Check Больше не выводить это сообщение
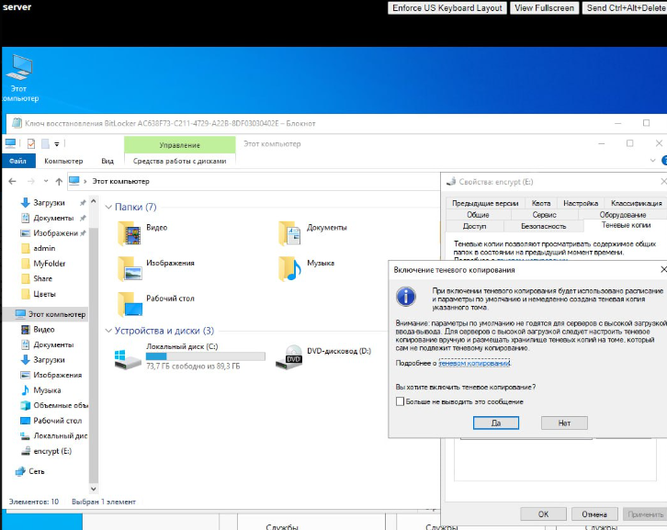667x530 pixels. click(400, 401)
